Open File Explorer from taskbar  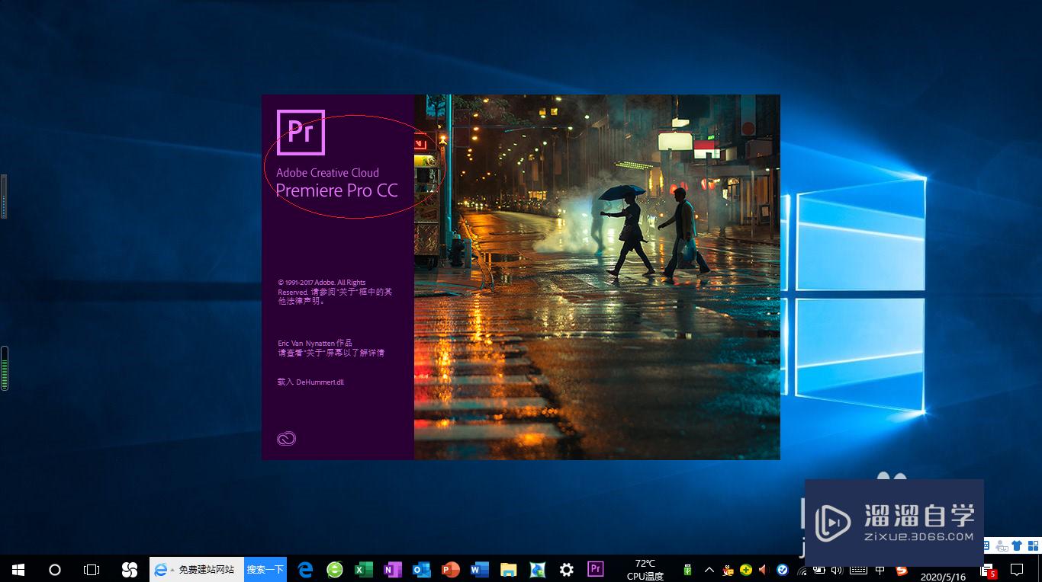(x=509, y=569)
